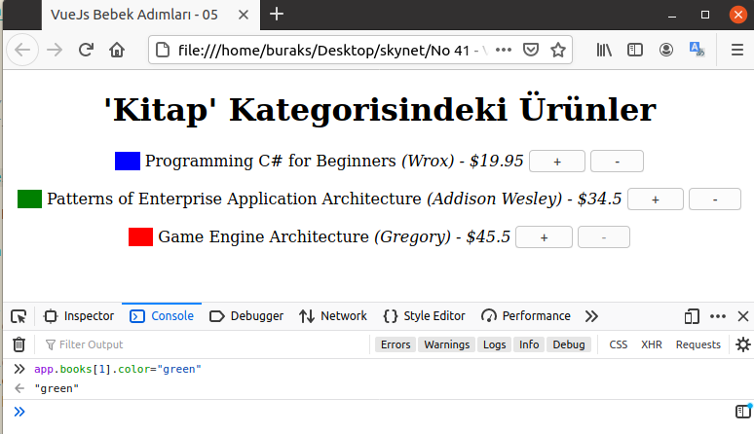Open page actions menu in address bar

click(x=504, y=50)
